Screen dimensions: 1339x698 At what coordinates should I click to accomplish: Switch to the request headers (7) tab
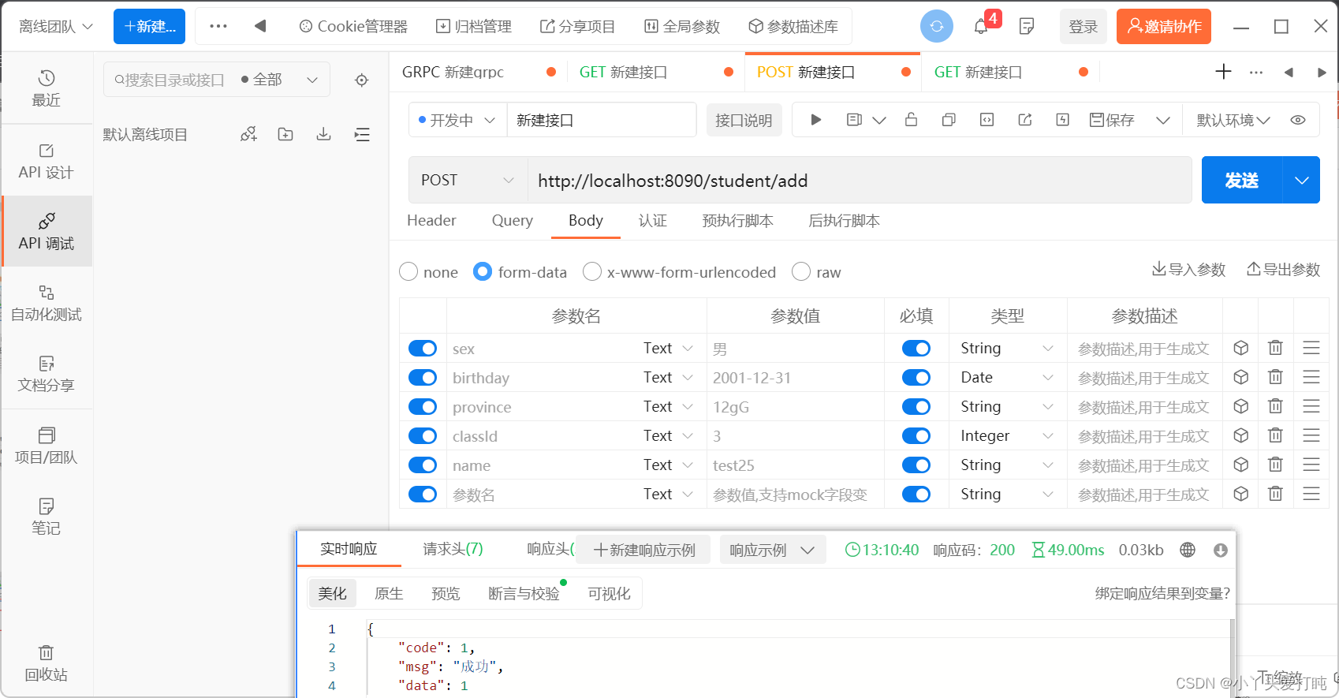tap(453, 549)
